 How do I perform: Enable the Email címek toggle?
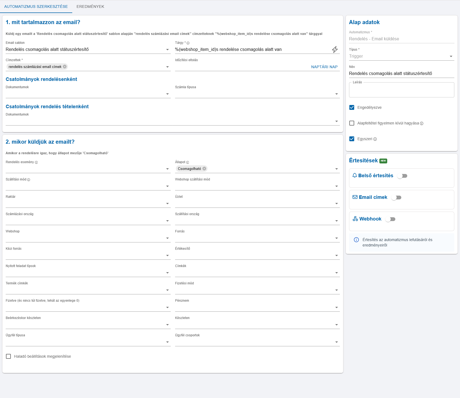[x=396, y=198]
